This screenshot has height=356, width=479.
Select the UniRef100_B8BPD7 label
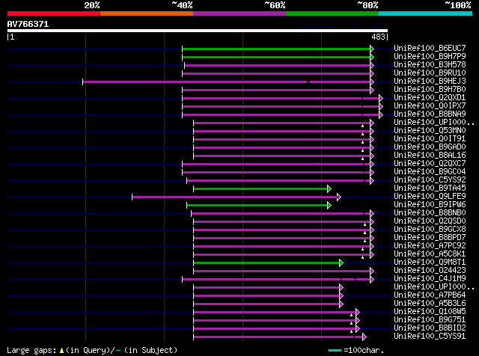(x=430, y=238)
